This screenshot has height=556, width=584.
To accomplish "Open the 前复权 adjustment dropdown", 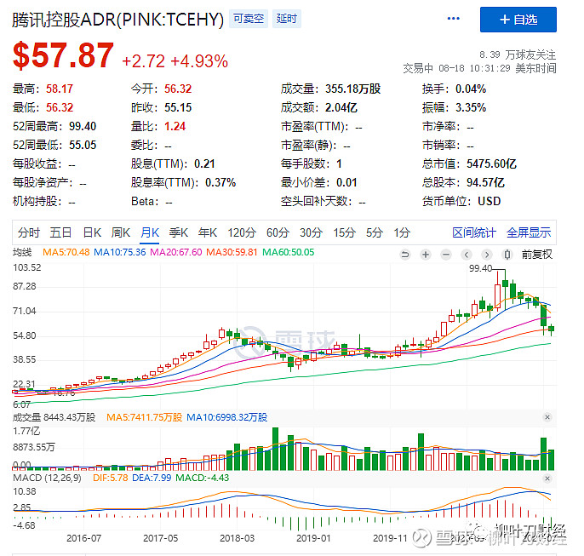I will point(537,255).
